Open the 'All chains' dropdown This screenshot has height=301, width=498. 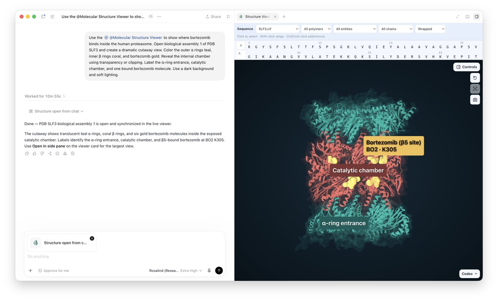click(396, 29)
